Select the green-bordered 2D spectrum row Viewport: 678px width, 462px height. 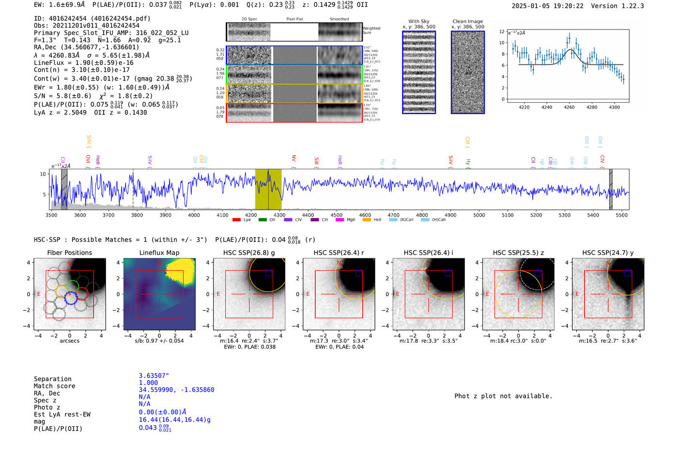pos(294,75)
